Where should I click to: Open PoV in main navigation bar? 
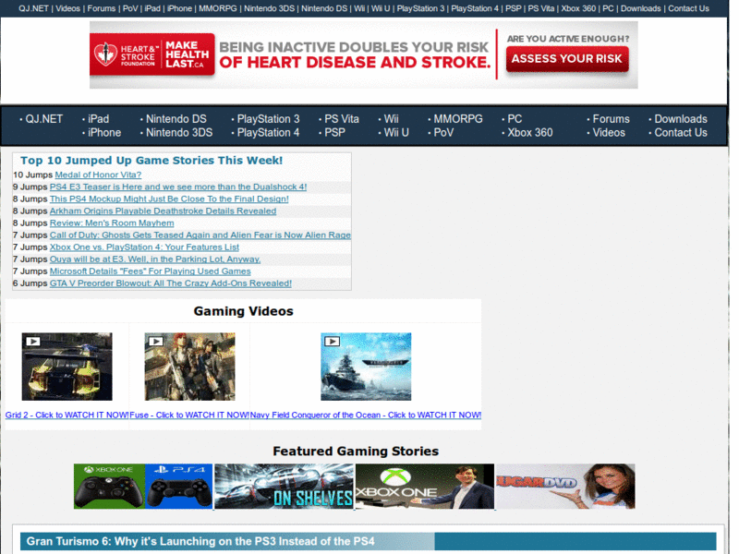pos(443,133)
